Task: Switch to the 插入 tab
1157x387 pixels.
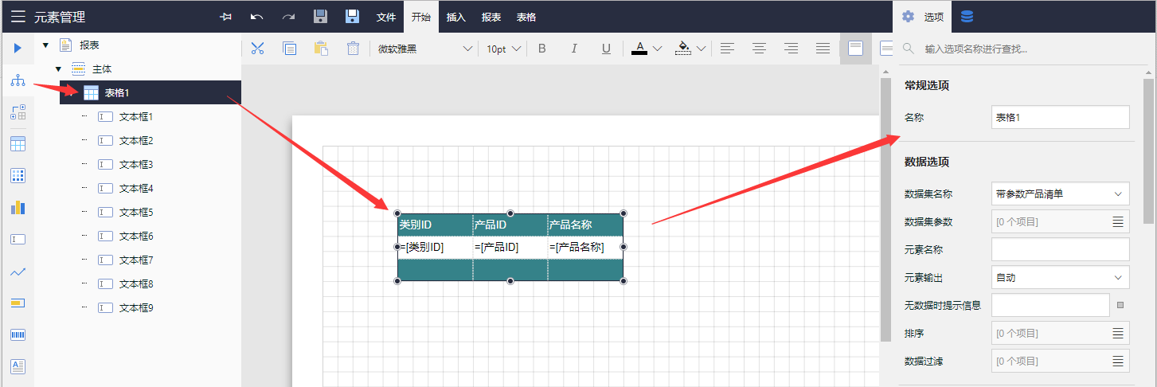Action: [x=456, y=17]
